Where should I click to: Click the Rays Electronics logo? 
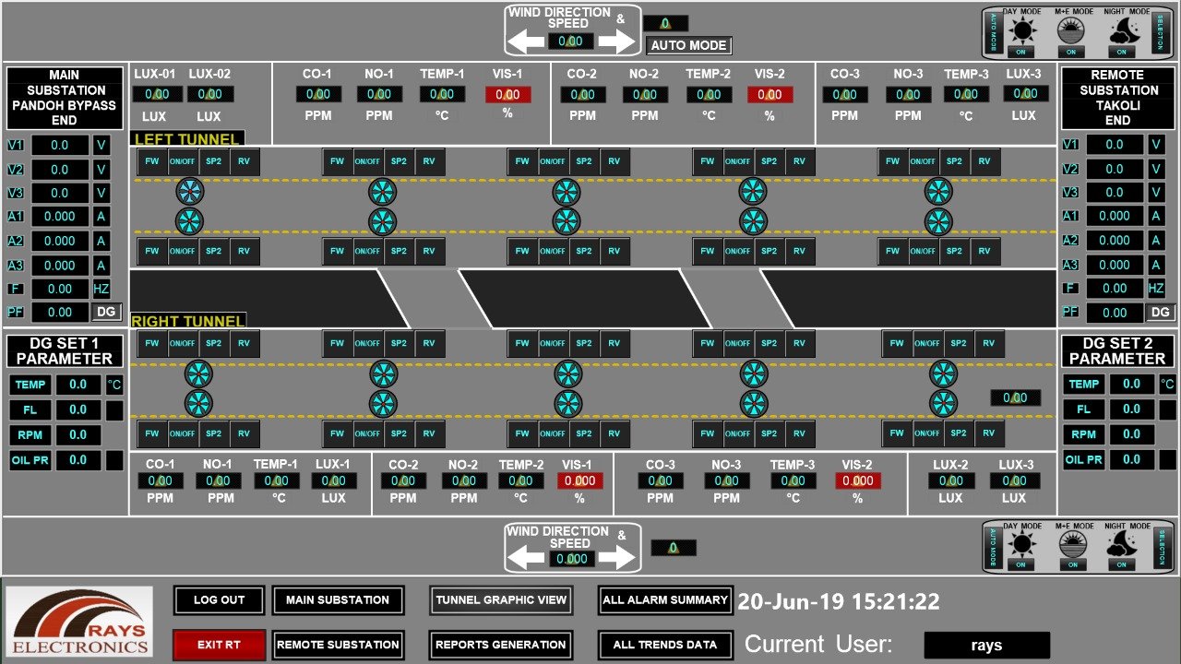tap(79, 622)
